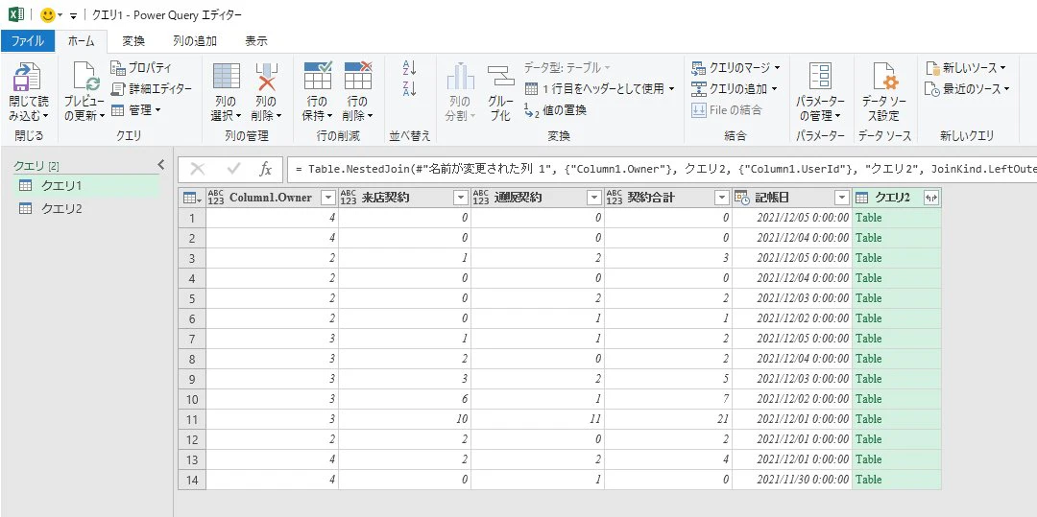Select the Home (ホーム) tab
Screen dimensions: 1037x517
[x=82, y=41]
